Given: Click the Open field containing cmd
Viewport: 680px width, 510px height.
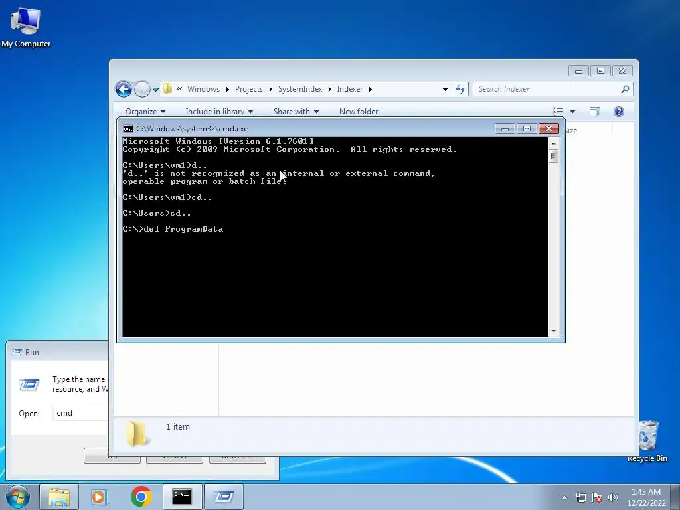Looking at the screenshot, I should click(80, 413).
